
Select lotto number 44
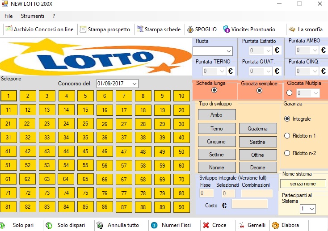click(66, 151)
